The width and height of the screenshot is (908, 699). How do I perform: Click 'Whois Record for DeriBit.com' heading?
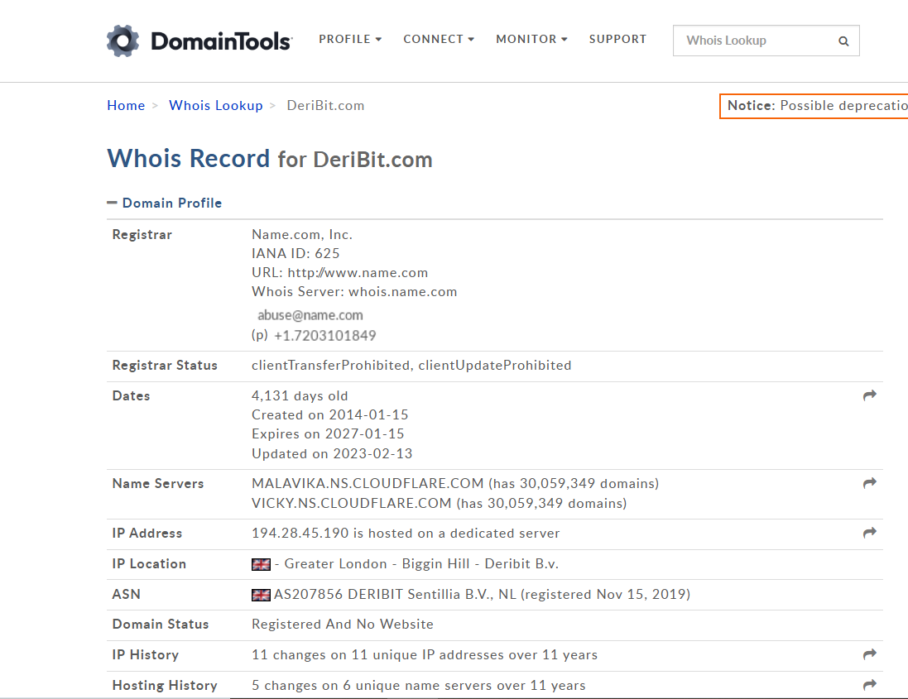pyautogui.click(x=270, y=159)
